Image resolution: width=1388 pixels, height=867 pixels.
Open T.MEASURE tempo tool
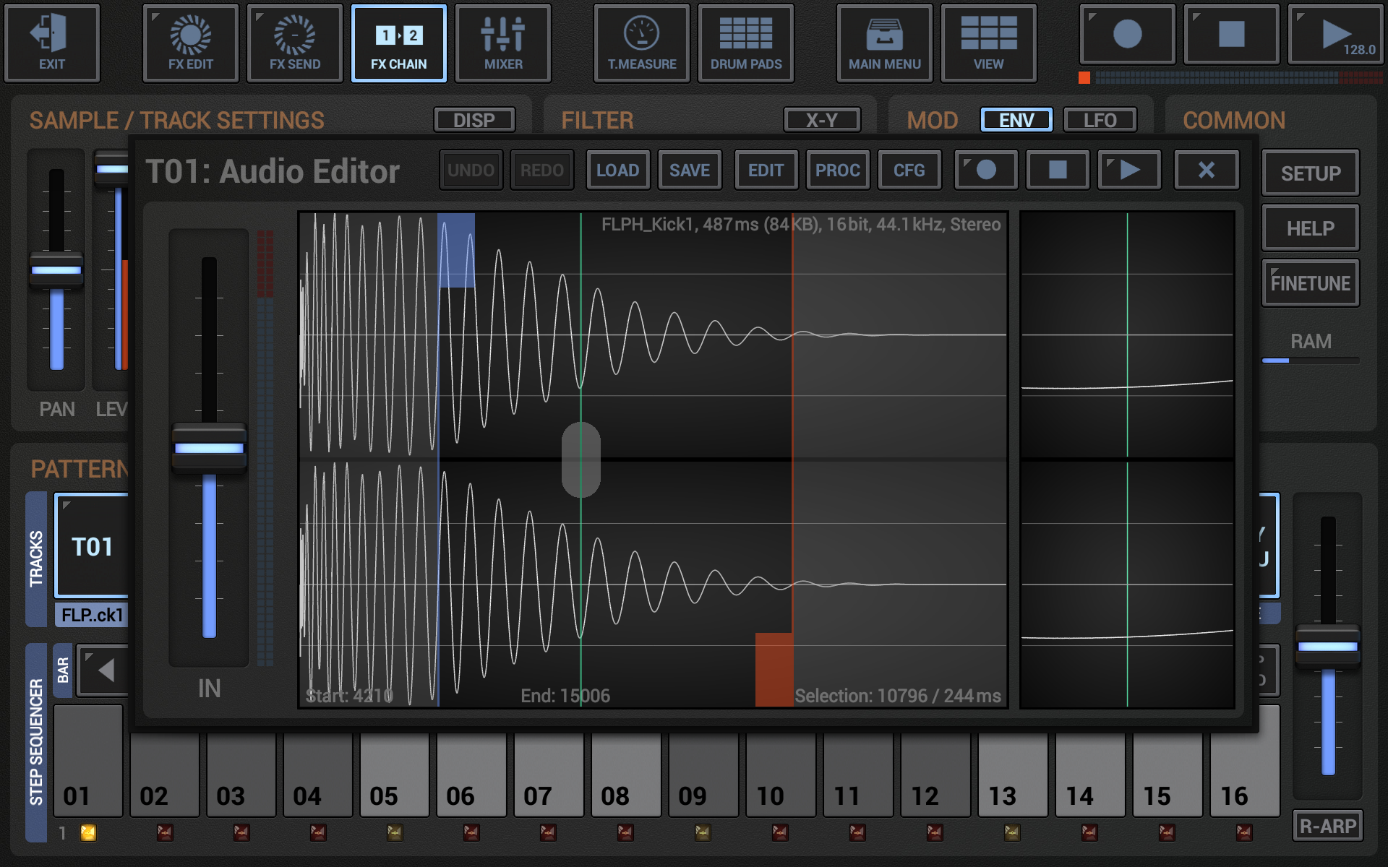click(642, 43)
